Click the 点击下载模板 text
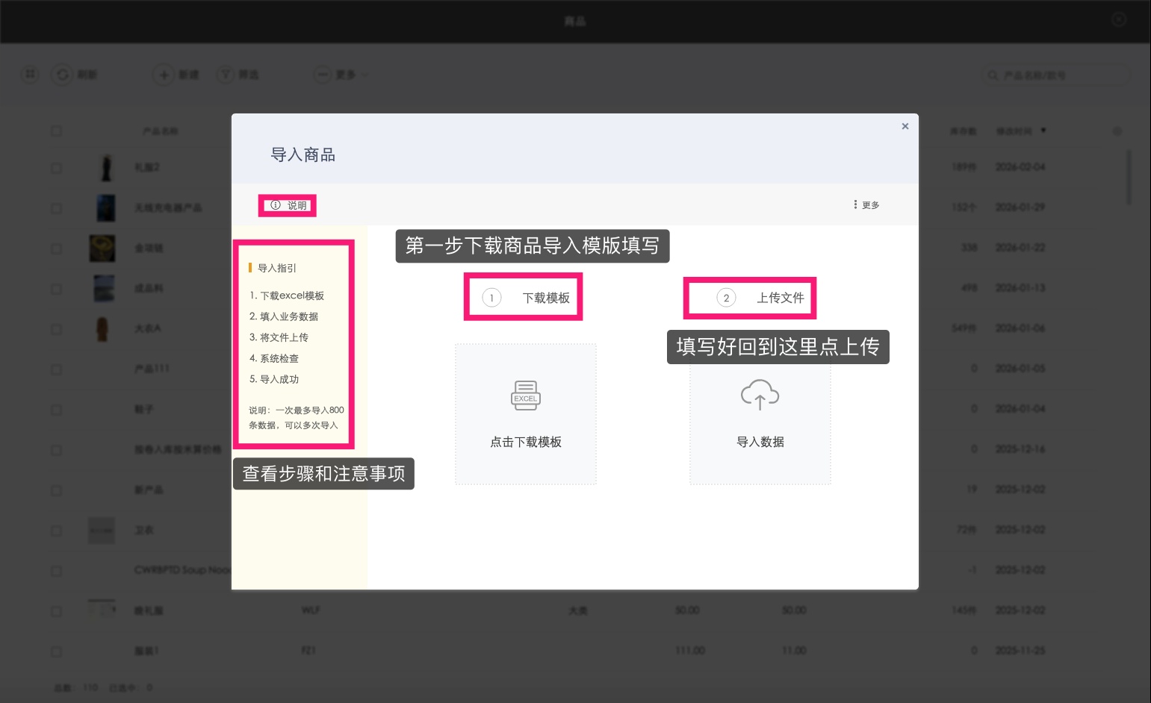This screenshot has height=703, width=1151. coord(526,442)
